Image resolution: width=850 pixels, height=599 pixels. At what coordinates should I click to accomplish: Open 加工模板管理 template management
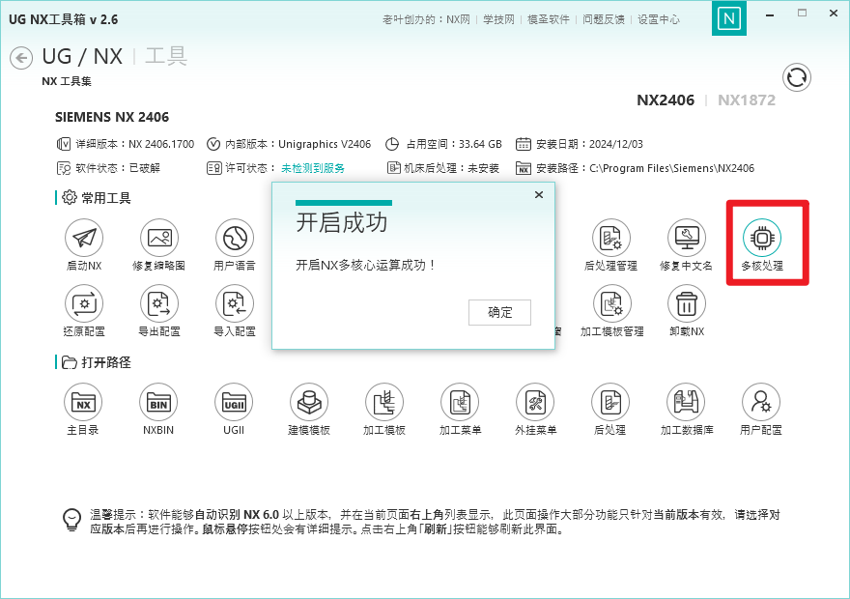click(611, 303)
